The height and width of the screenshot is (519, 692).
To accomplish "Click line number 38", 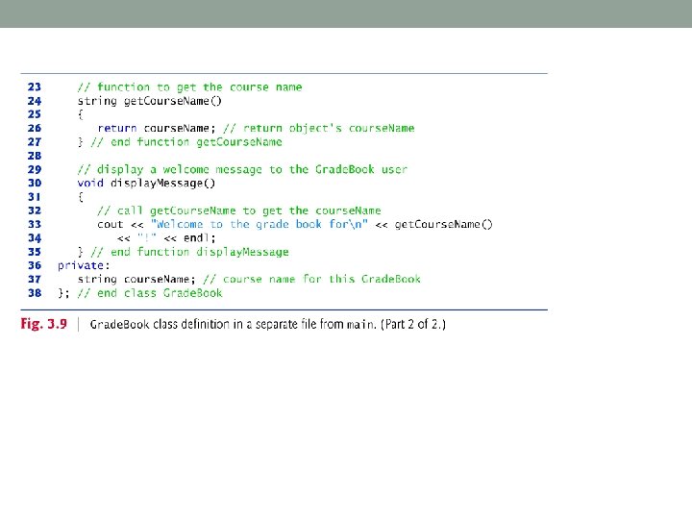I will (x=34, y=293).
